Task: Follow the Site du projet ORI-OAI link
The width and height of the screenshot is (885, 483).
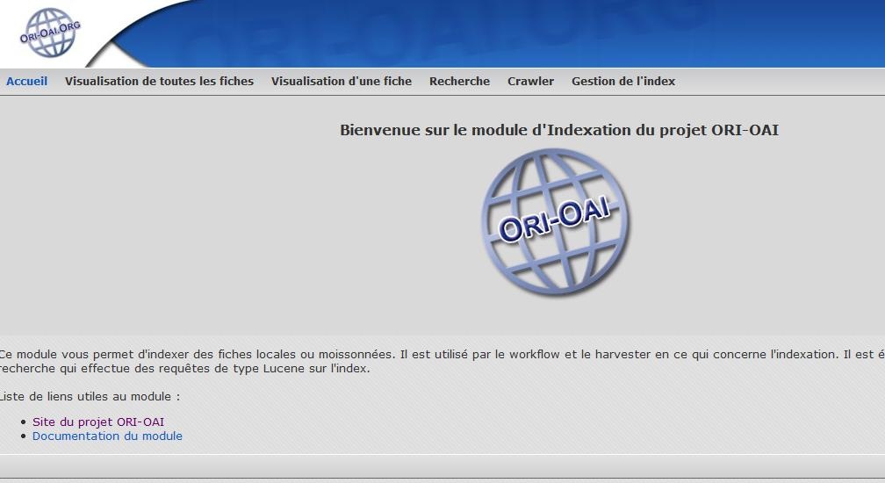Action: 98,422
